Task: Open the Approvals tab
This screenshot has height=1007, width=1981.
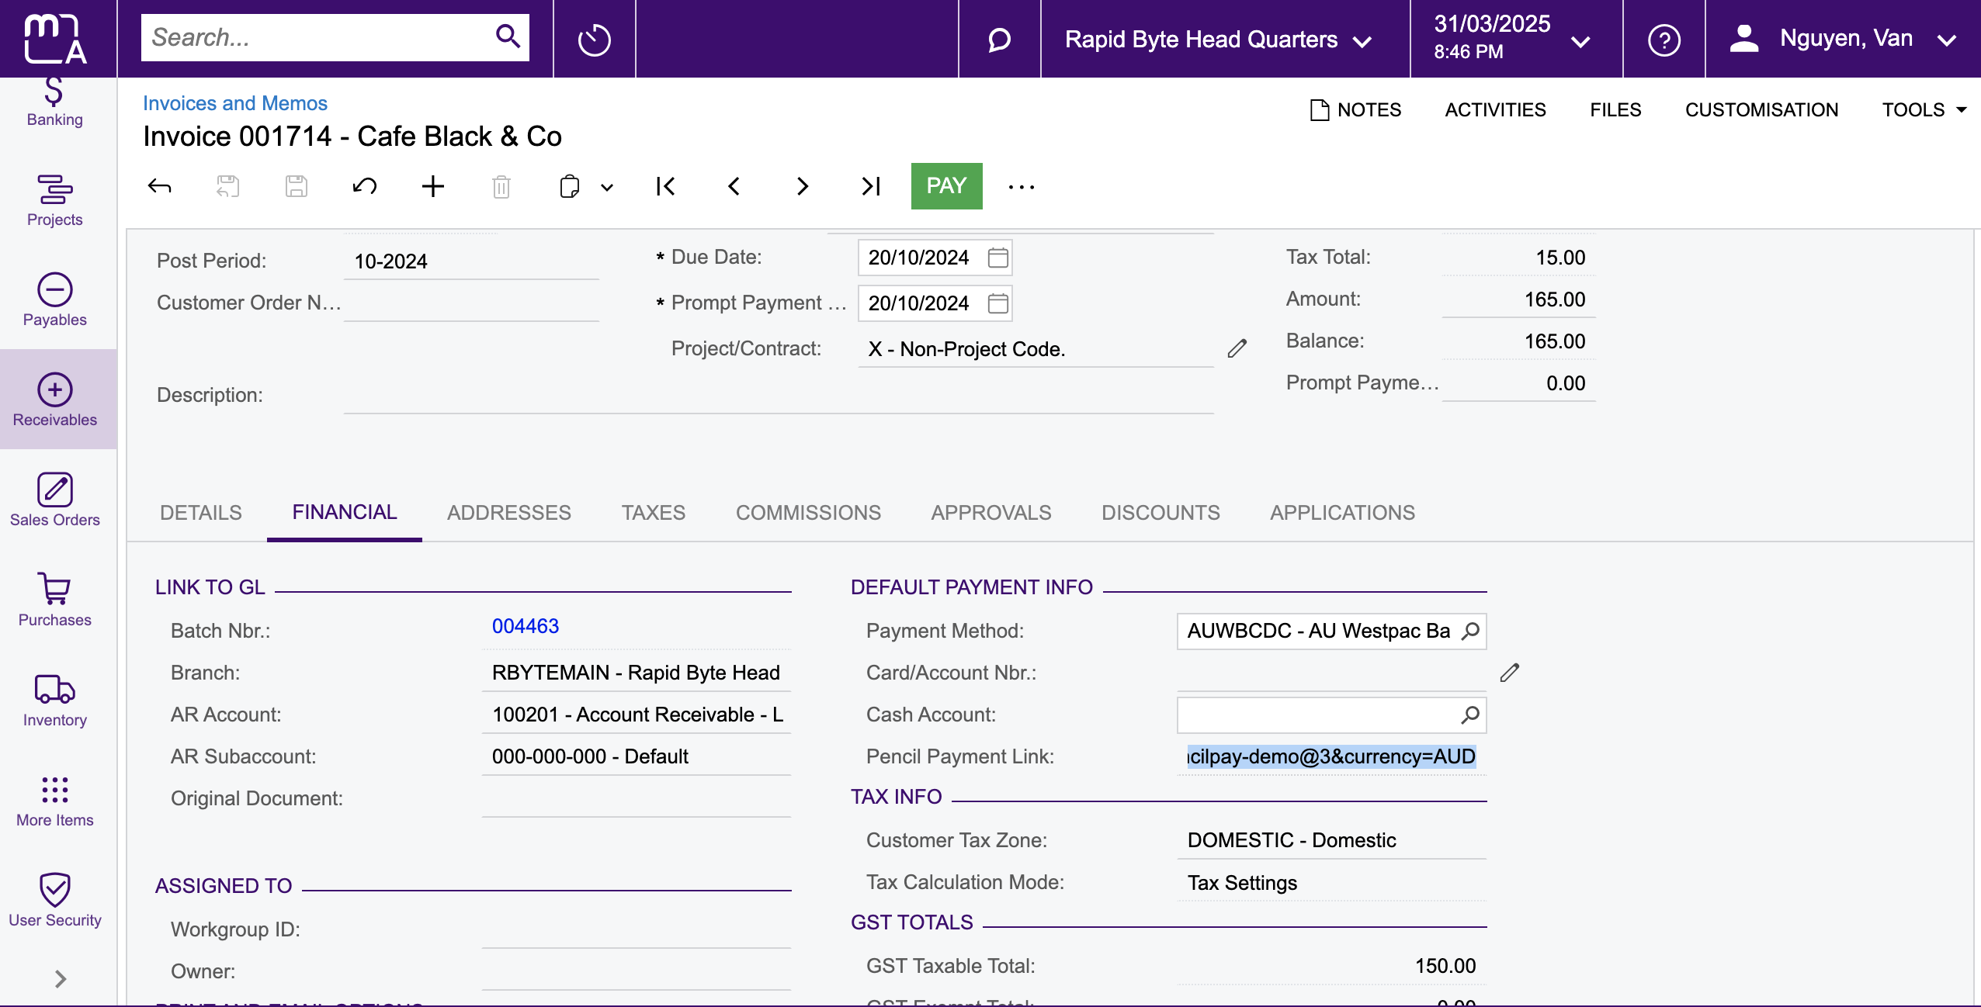Action: click(991, 513)
